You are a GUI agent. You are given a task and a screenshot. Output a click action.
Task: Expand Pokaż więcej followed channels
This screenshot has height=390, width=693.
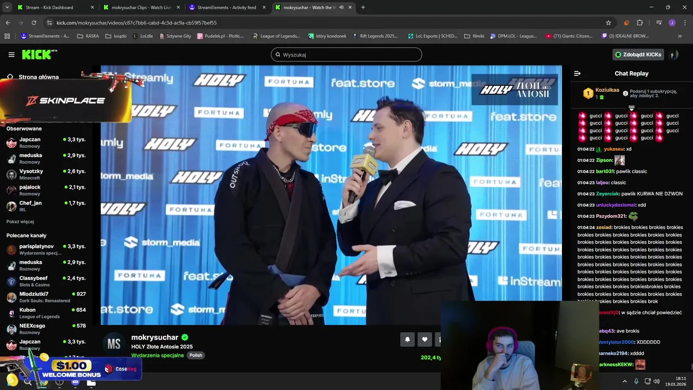tap(20, 222)
